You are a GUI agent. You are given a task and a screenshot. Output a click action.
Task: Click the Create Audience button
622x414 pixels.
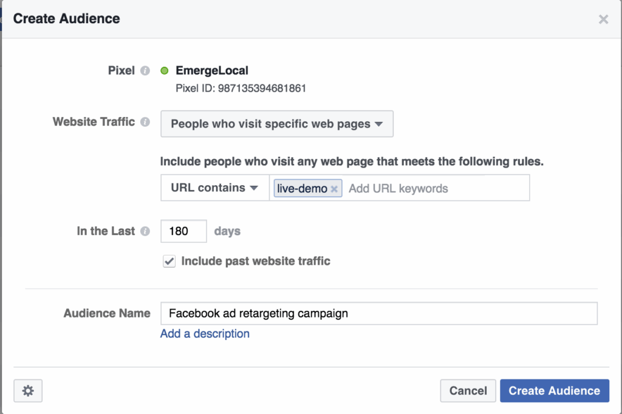pos(554,391)
